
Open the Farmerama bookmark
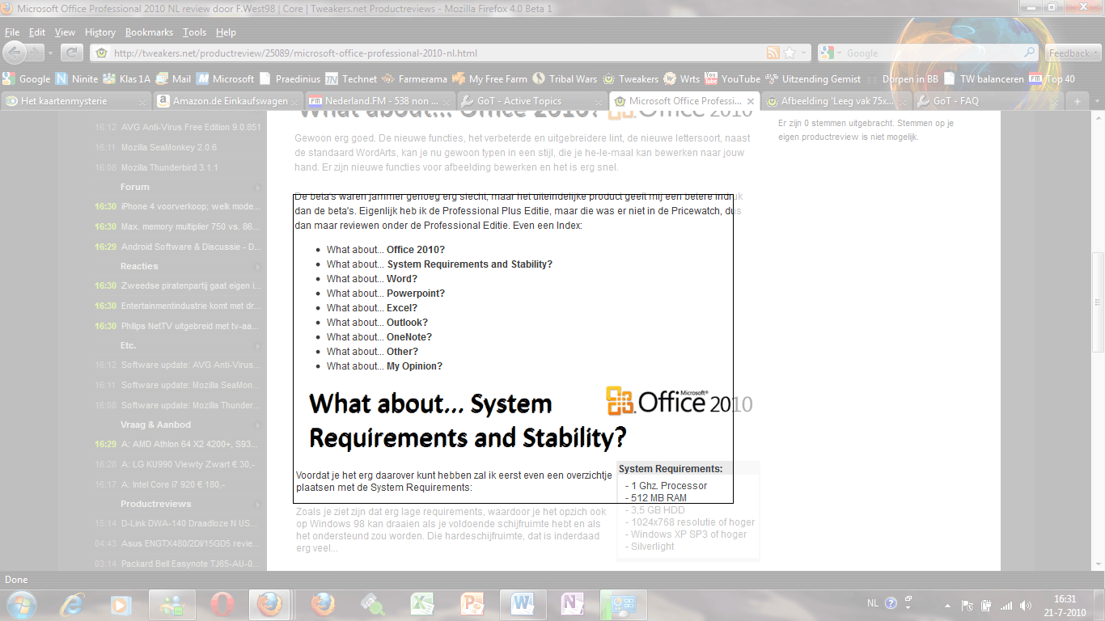pos(413,79)
